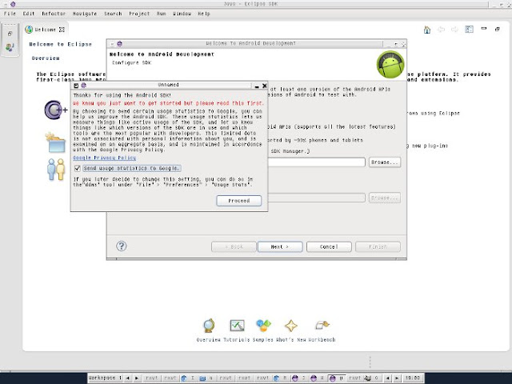512x384 pixels.
Task: Click the Eclipse icon in the wizard title bar
Action: tap(119, 43)
